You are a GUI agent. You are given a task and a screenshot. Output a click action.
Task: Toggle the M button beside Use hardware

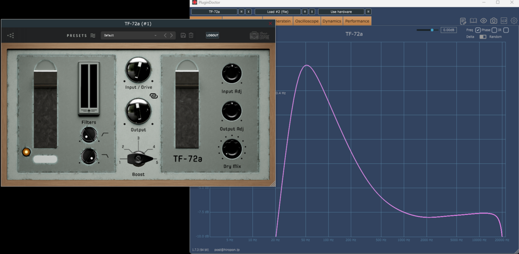[368, 12]
